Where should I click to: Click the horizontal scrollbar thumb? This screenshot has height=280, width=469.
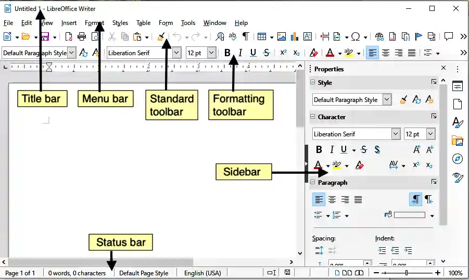[x=100, y=262]
